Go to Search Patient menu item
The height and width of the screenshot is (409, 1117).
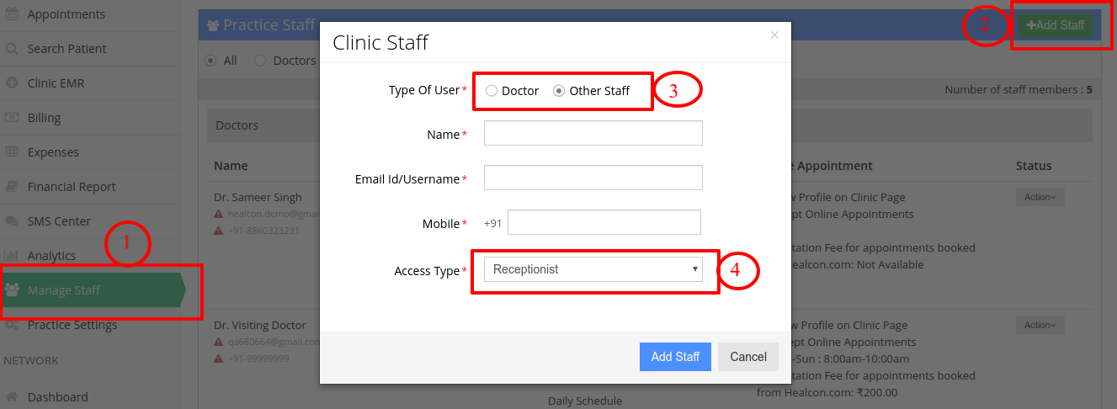(x=67, y=49)
